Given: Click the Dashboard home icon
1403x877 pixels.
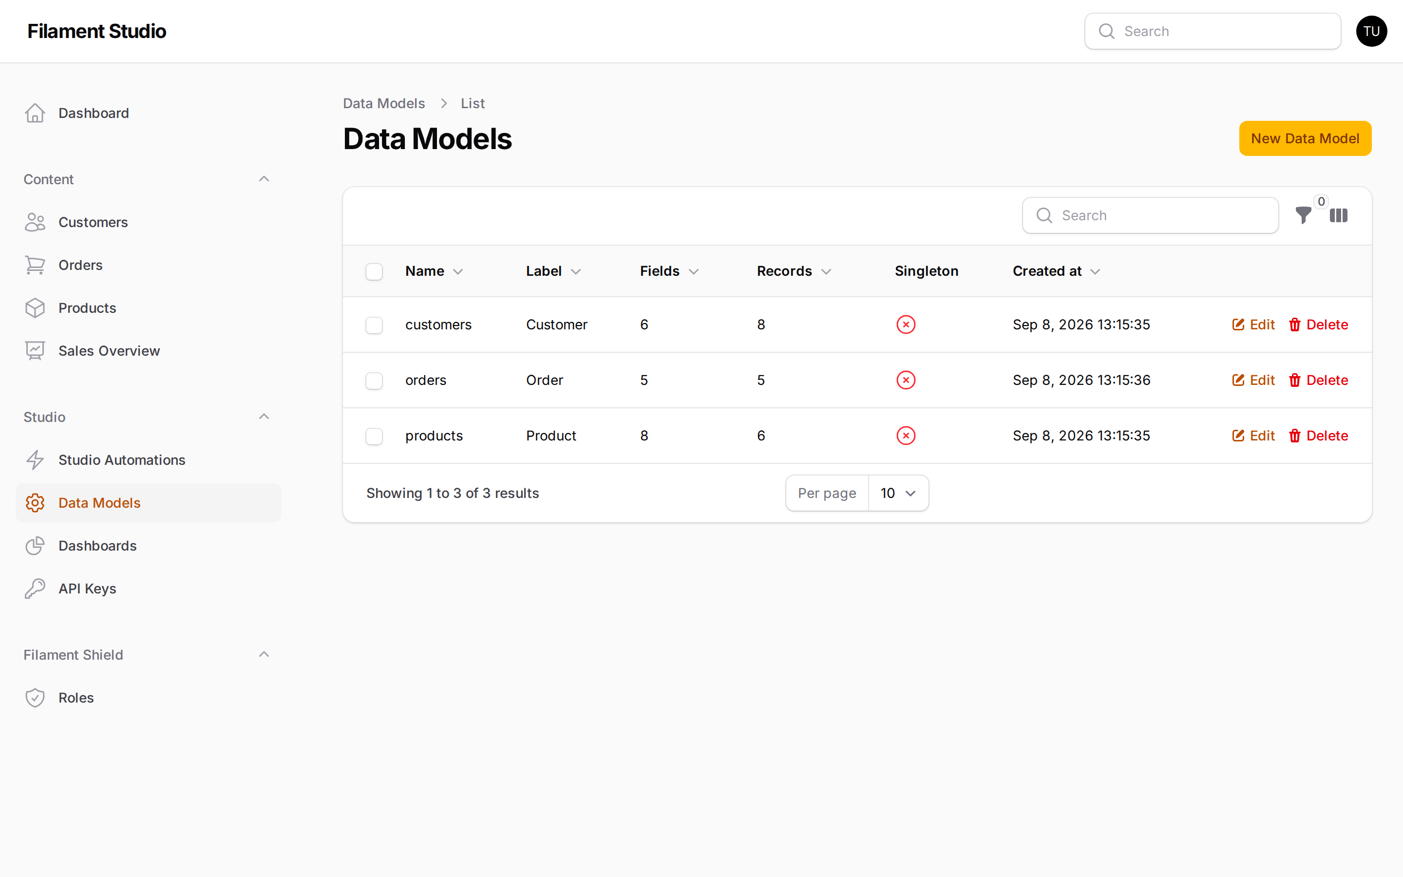Looking at the screenshot, I should coord(35,113).
